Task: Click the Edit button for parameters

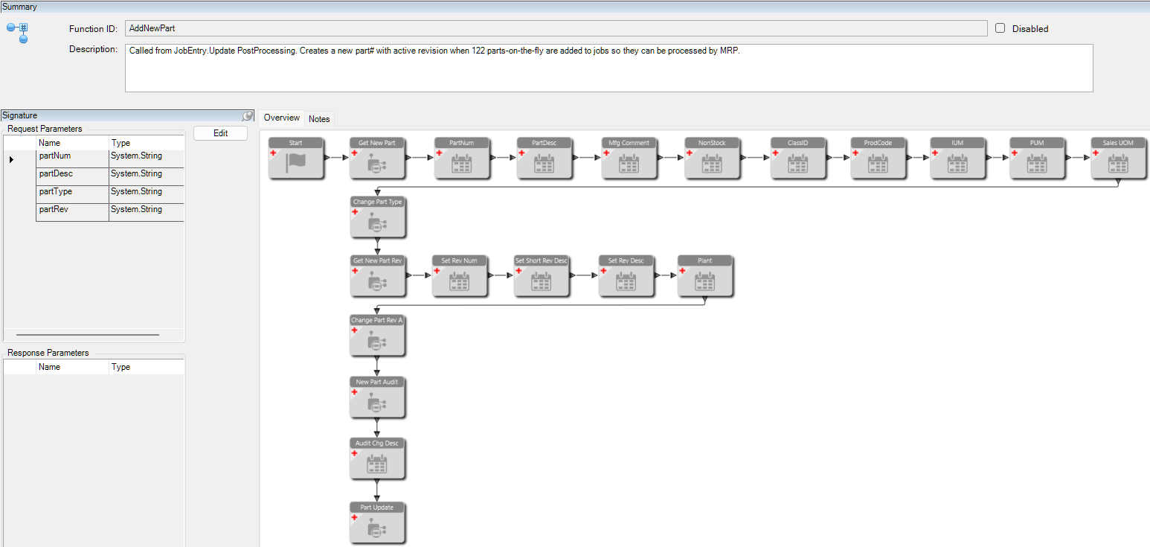Action: tap(220, 133)
